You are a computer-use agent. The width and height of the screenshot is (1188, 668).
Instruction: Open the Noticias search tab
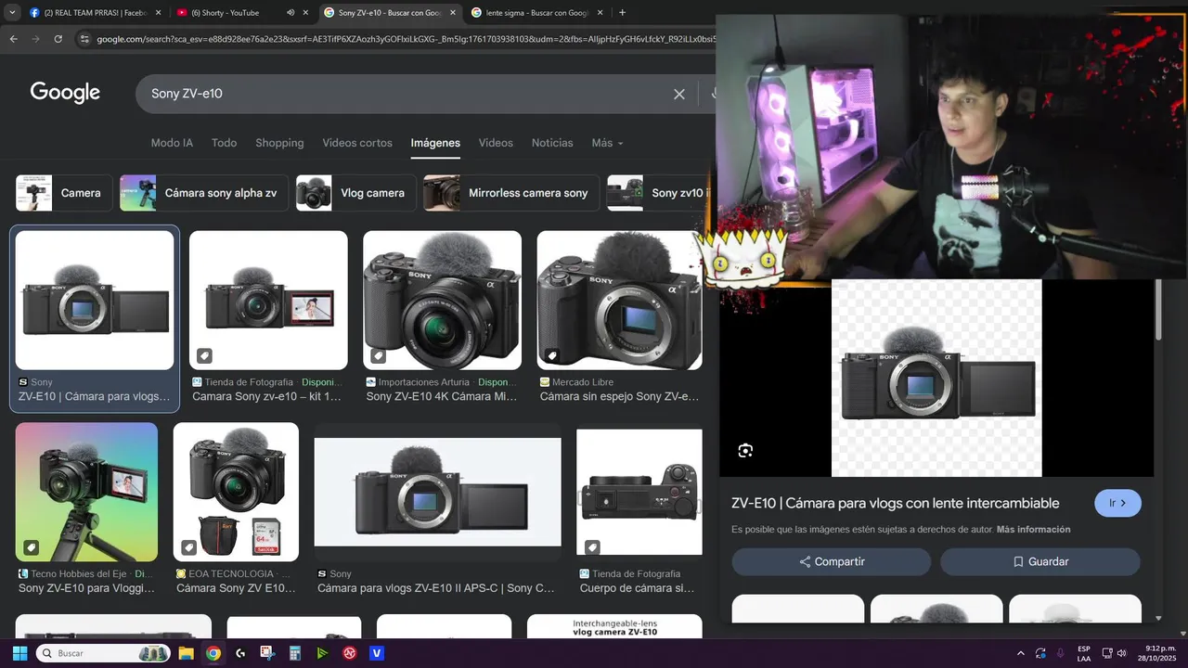point(552,143)
